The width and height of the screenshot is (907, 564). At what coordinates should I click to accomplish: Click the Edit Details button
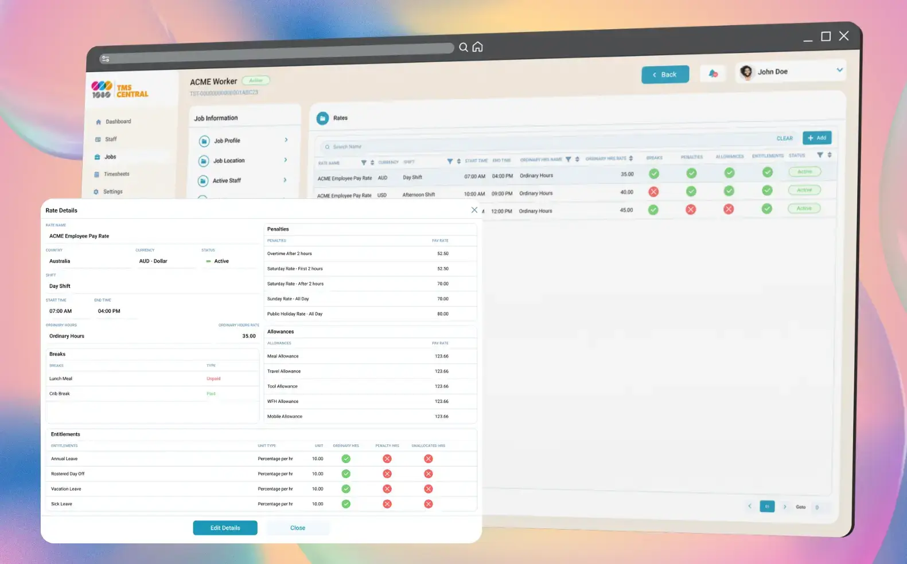tap(225, 528)
